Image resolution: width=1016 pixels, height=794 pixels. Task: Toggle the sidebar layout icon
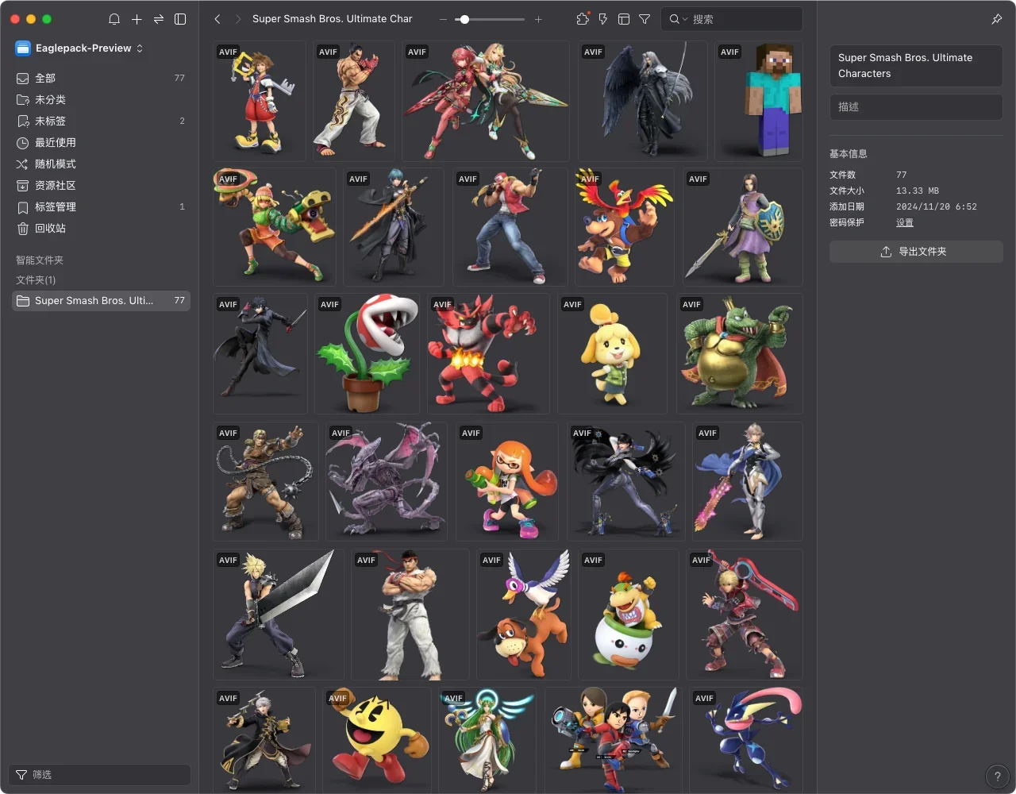pyautogui.click(x=180, y=19)
